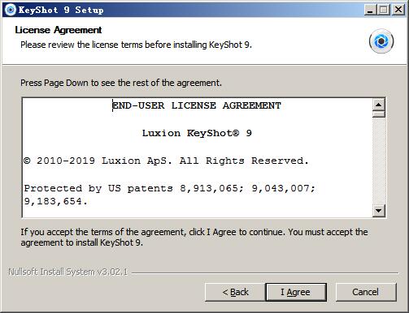
Task: Click I Agree to accept the license
Action: tap(296, 292)
